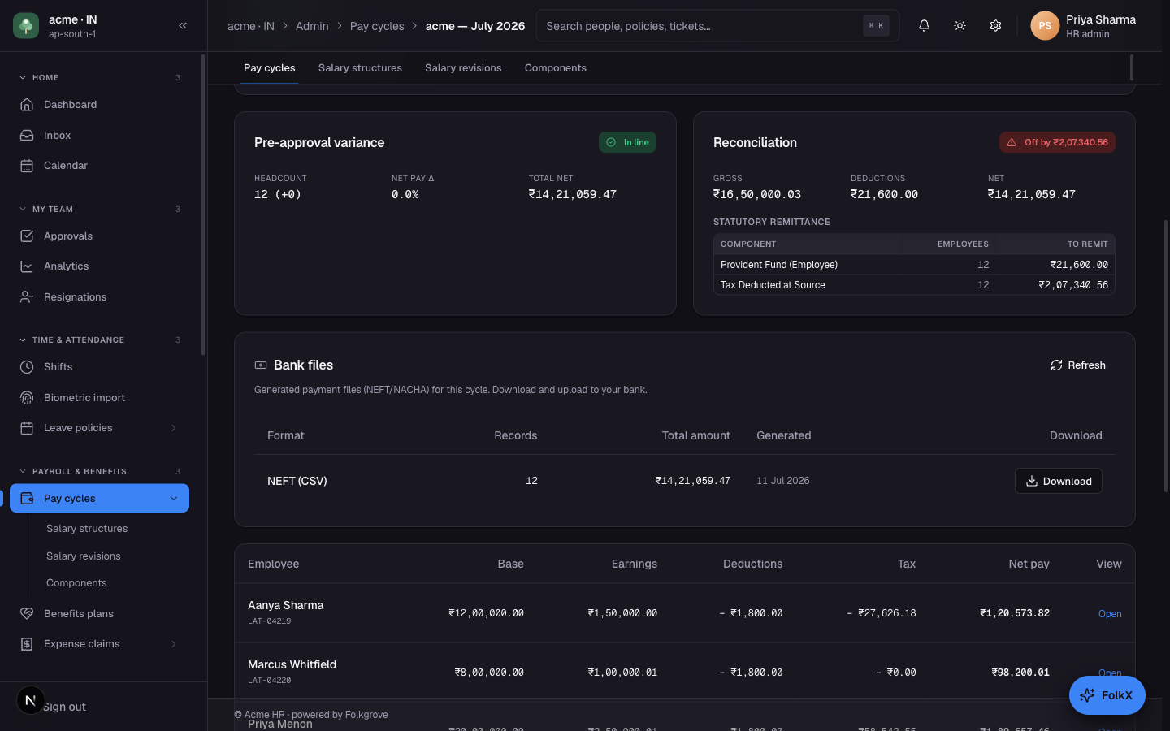Expand Expense claims submenu arrow
This screenshot has height=731, width=1170.
pos(173,644)
